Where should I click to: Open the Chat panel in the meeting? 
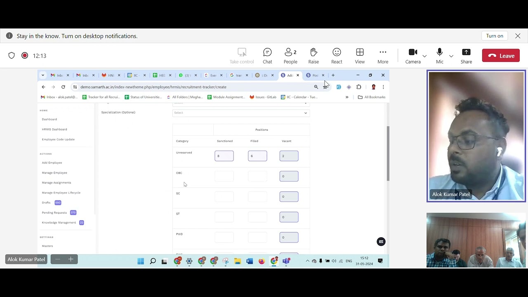[267, 56]
